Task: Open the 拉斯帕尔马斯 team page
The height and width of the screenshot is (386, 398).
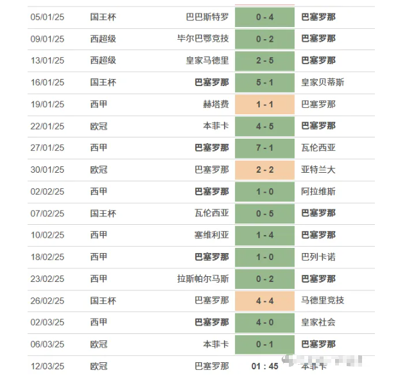Action: [203, 279]
